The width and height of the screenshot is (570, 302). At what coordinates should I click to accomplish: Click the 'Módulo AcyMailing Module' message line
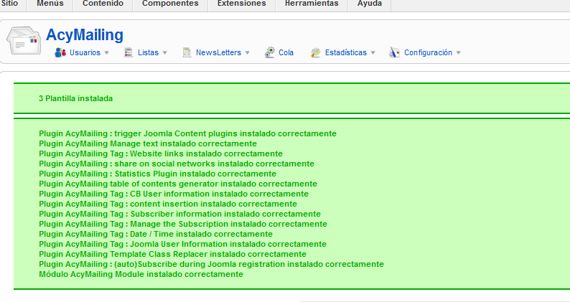coord(141,274)
